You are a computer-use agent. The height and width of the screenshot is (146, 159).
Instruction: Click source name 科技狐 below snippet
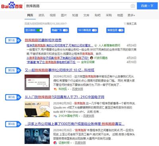pos(63,89)
